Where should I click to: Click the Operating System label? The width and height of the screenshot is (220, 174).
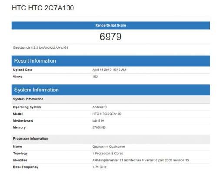(x=27, y=107)
